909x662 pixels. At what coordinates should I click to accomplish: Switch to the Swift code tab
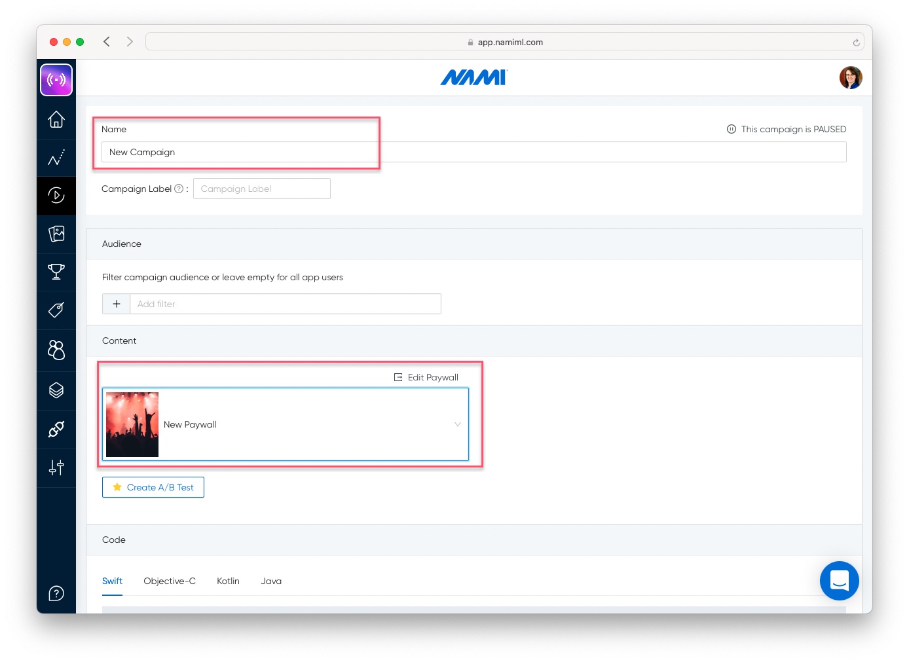[x=112, y=581]
